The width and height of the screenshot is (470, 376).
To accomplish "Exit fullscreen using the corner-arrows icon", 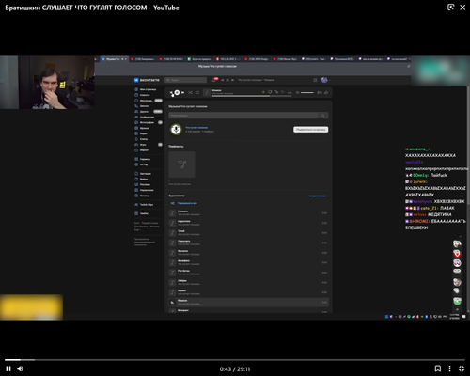I will click(462, 368).
